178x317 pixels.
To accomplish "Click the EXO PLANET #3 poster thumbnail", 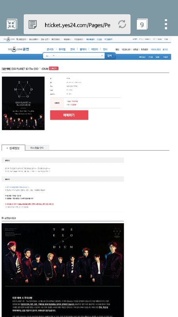I will tap(23, 103).
